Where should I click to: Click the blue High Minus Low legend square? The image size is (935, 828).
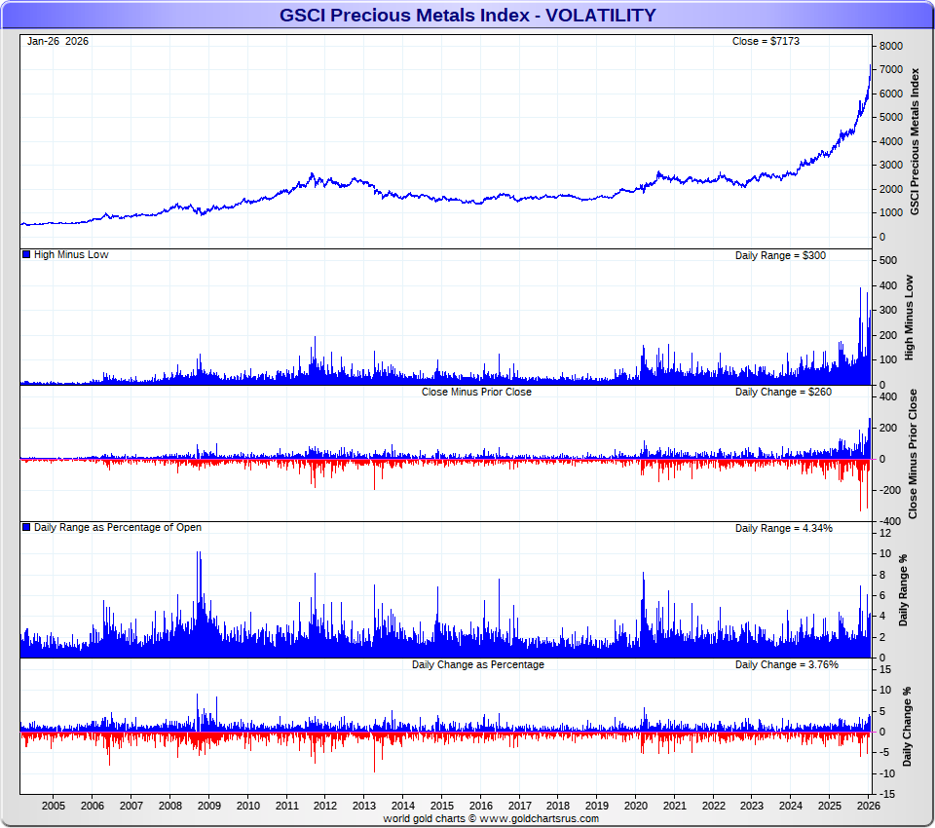26,254
